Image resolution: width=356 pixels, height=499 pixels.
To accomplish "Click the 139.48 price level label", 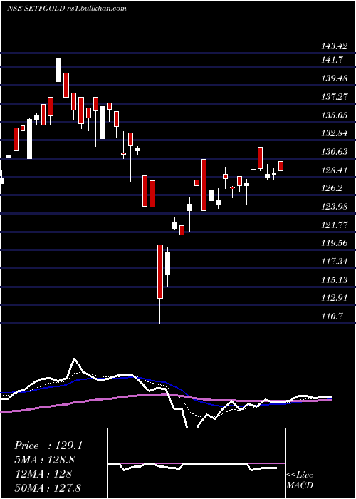I will (x=334, y=78).
